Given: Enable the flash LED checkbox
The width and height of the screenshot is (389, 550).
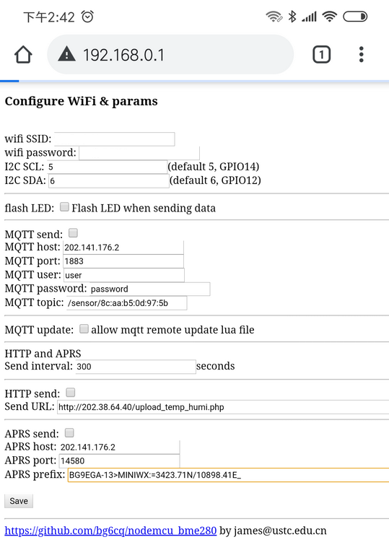Looking at the screenshot, I should (x=64, y=207).
